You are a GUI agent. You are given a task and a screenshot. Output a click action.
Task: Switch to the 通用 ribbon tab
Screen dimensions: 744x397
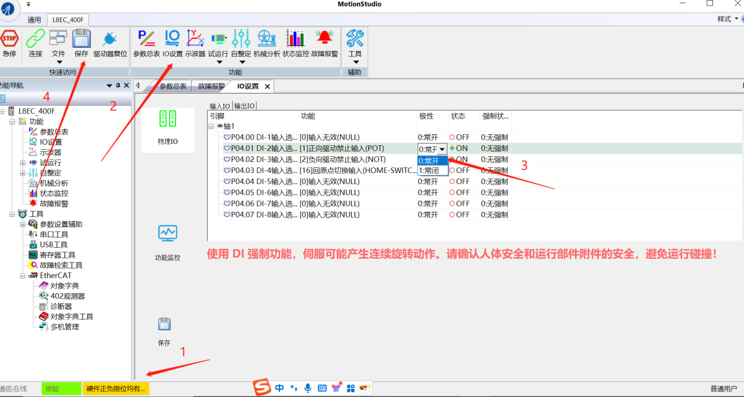[x=34, y=20]
